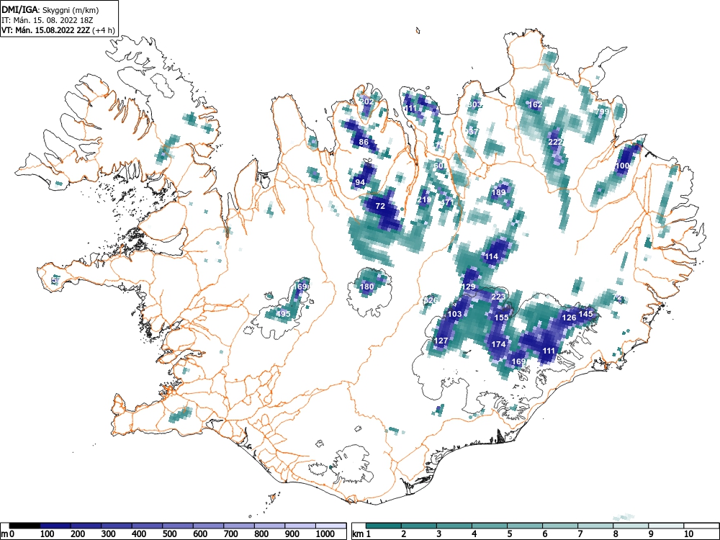Select the 223 visibility label
Image resolution: width=720 pixels, height=540 pixels.
click(498, 297)
